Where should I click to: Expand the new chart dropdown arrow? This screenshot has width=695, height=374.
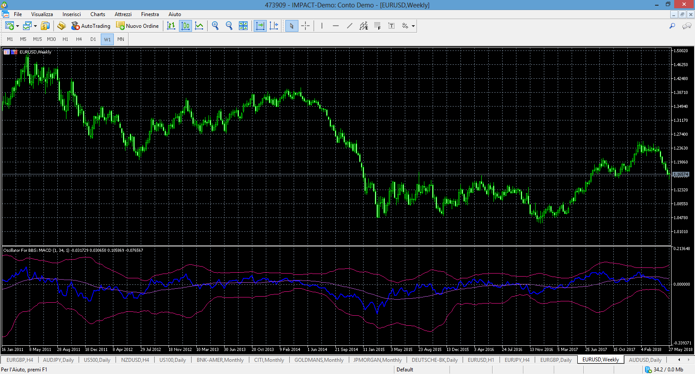click(x=17, y=26)
